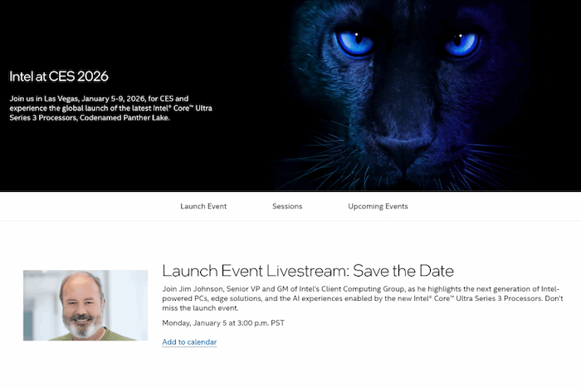Screen dimensions: 581x388
Task: Open the Launch Event tab
Action: (203, 206)
